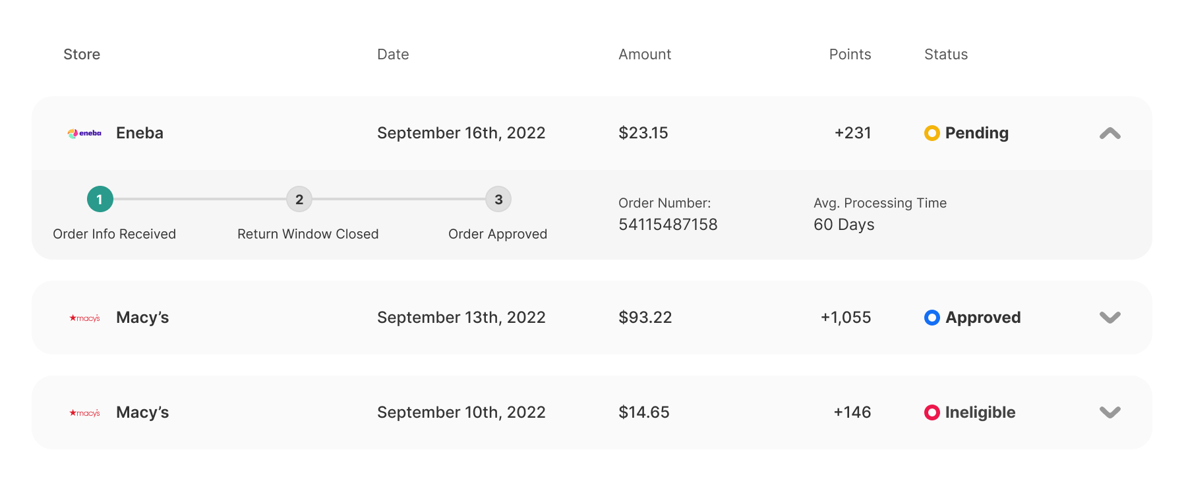Click the Eneba store logo
Viewport: 1184px width, 481px height.
pyautogui.click(x=84, y=132)
